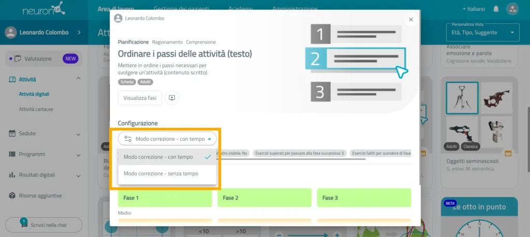Click activity title Ordinare i passi
Image resolution: width=530 pixels, height=237 pixels.
pos(185,53)
